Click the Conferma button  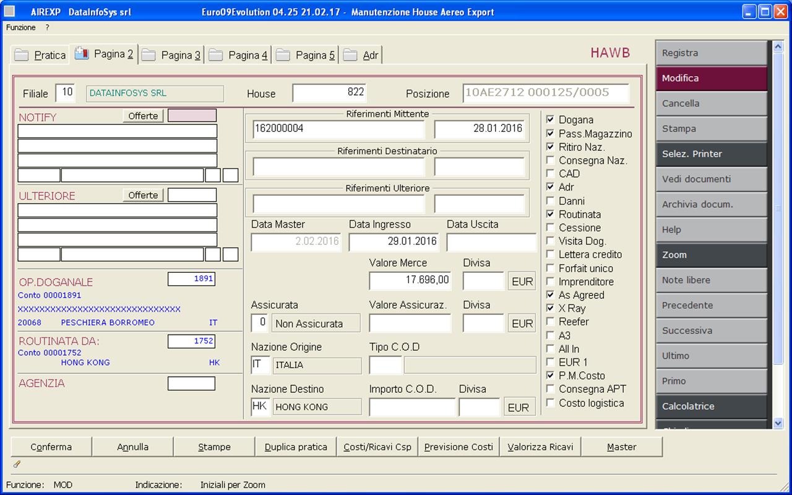pyautogui.click(x=51, y=447)
